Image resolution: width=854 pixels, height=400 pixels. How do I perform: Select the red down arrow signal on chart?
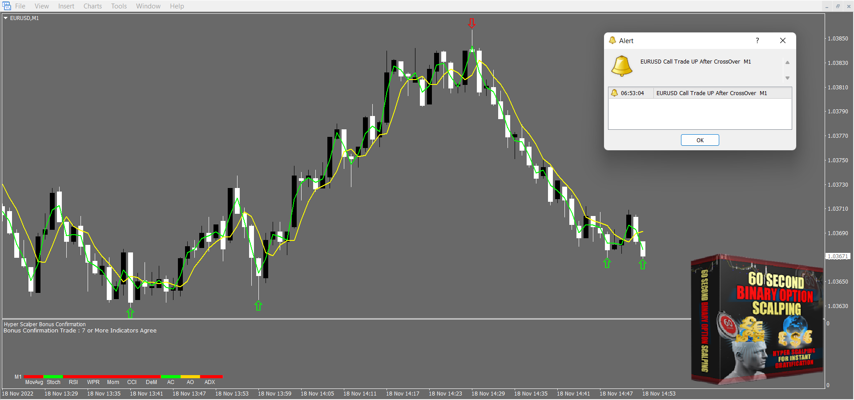pyautogui.click(x=472, y=23)
